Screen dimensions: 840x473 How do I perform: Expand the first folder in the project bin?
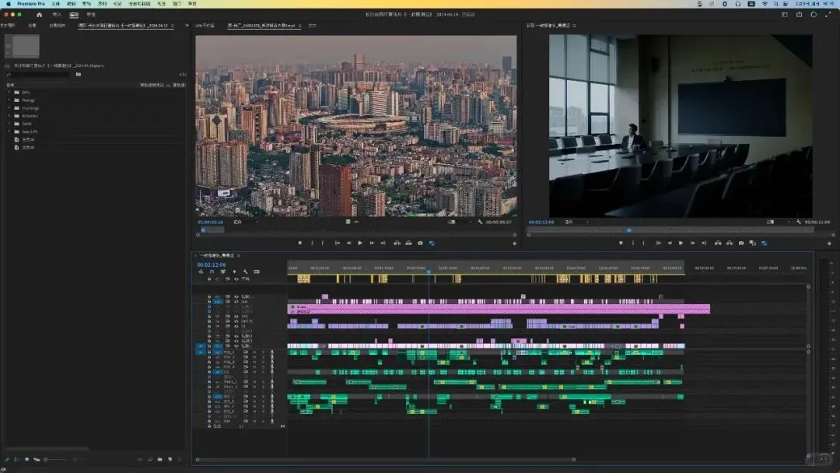(x=9, y=92)
